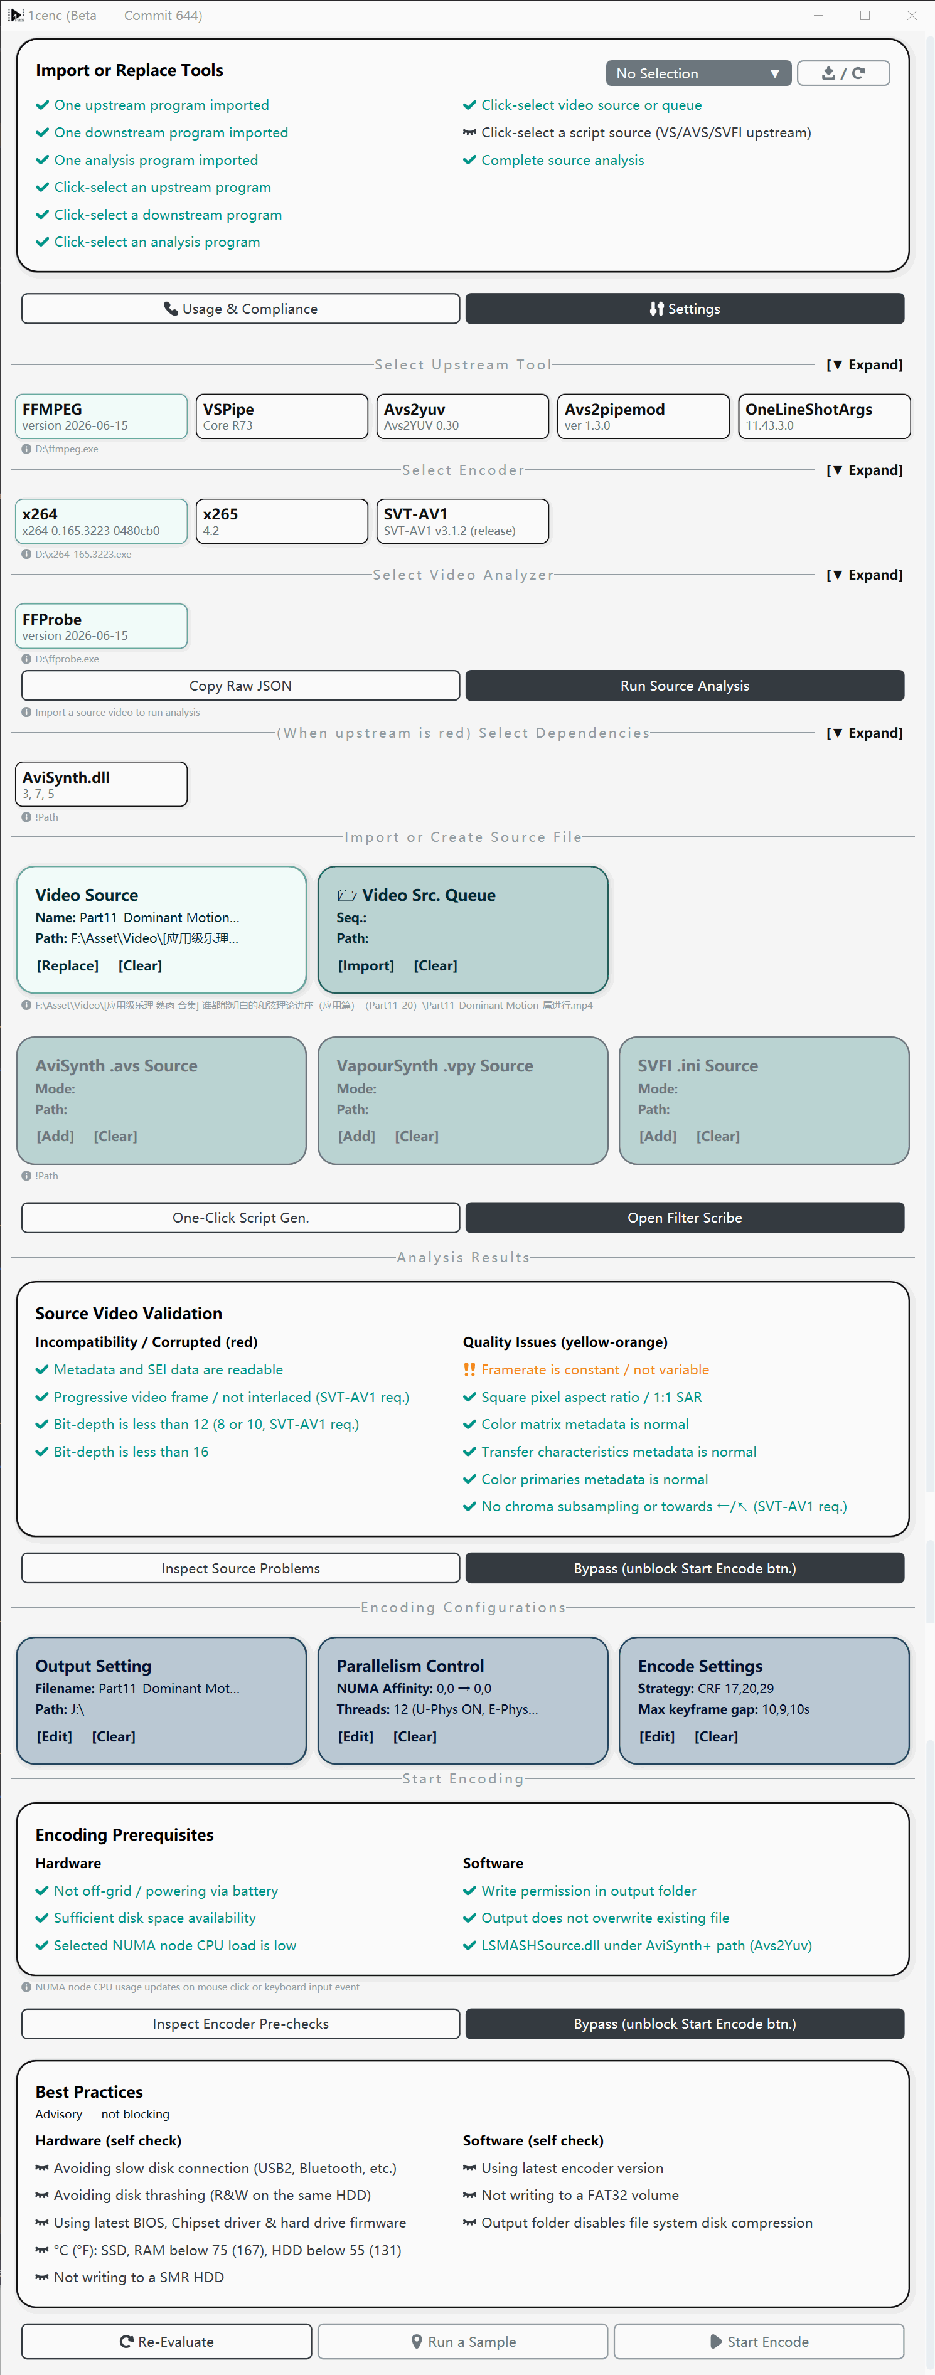Viewport: 935px width, 2375px height.
Task: Open the No Selection dropdown
Action: (698, 73)
